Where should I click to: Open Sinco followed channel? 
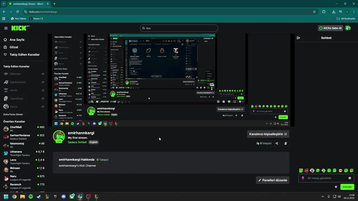point(24,107)
